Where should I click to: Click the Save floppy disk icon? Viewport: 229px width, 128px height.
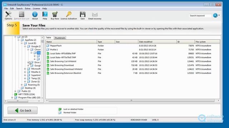[x=83, y=15]
